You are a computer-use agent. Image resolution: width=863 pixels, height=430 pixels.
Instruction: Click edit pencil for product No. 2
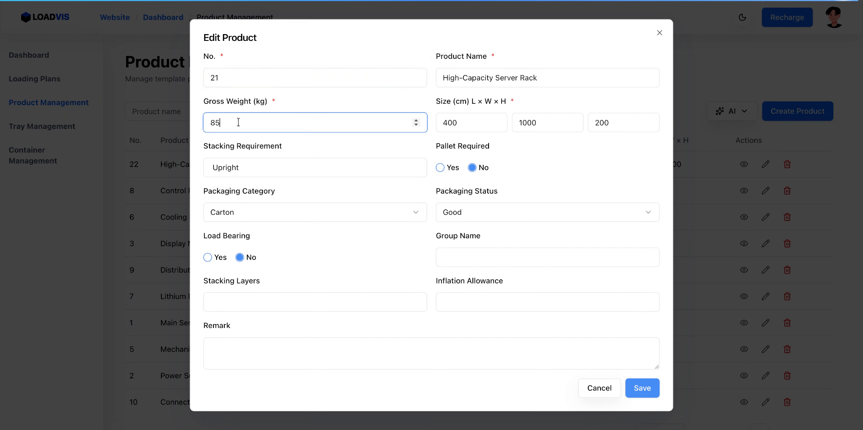[765, 376]
